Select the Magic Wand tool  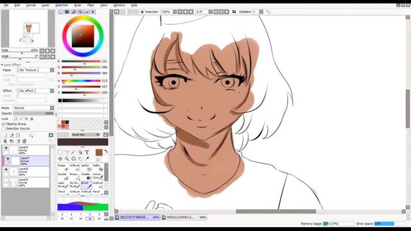point(74,152)
